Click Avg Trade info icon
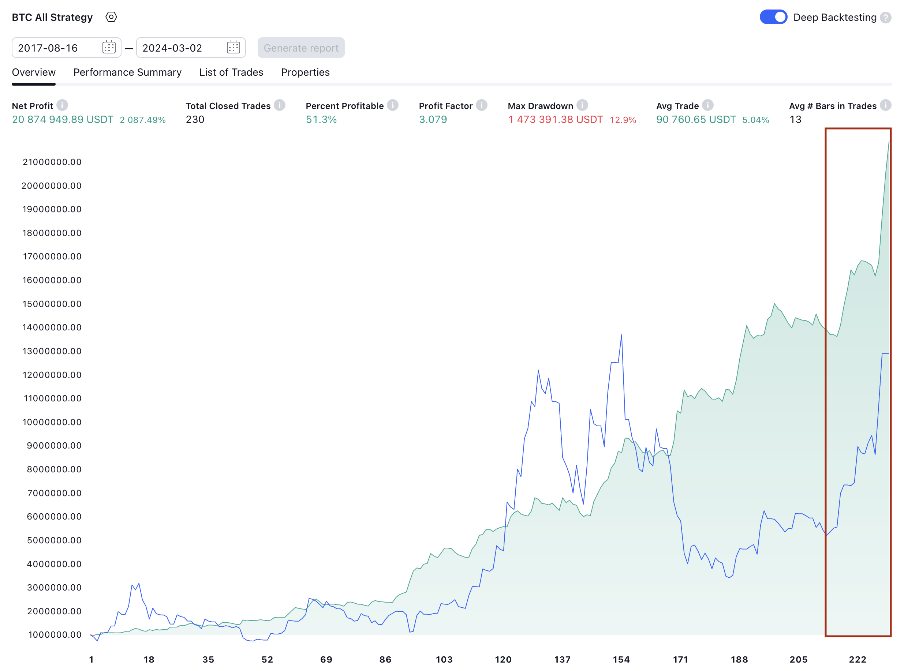Image resolution: width=904 pixels, height=671 pixels. pyautogui.click(x=708, y=105)
